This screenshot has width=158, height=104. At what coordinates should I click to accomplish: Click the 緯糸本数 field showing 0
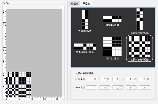pyautogui.click(x=129, y=87)
